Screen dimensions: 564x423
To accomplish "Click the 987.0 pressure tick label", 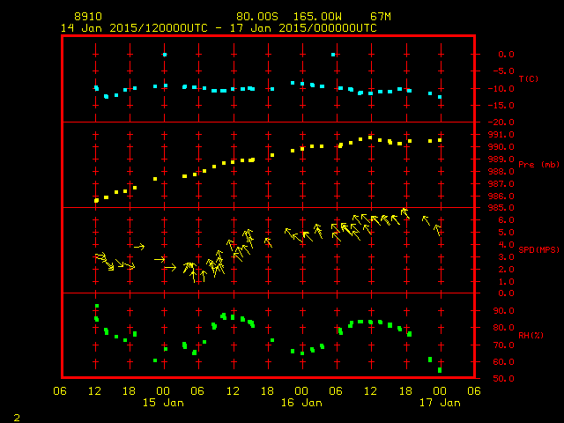I will point(501,184).
